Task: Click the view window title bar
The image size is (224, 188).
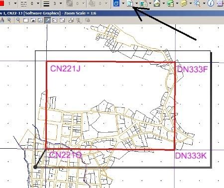Action: (112, 13)
